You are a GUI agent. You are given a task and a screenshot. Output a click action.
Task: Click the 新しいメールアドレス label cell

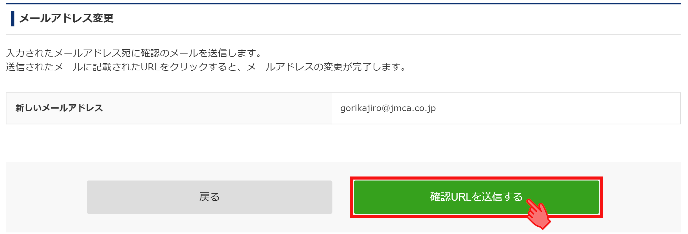pyautogui.click(x=168, y=108)
